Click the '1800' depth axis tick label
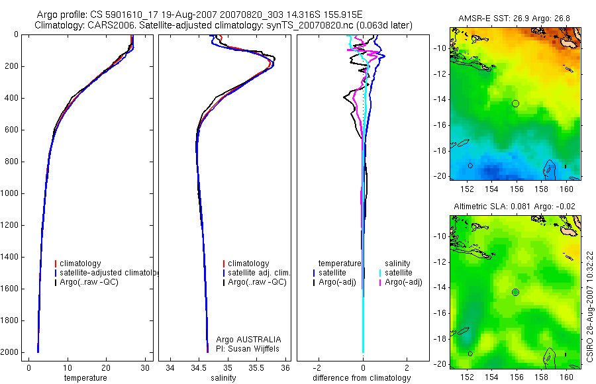 (x=11, y=320)
